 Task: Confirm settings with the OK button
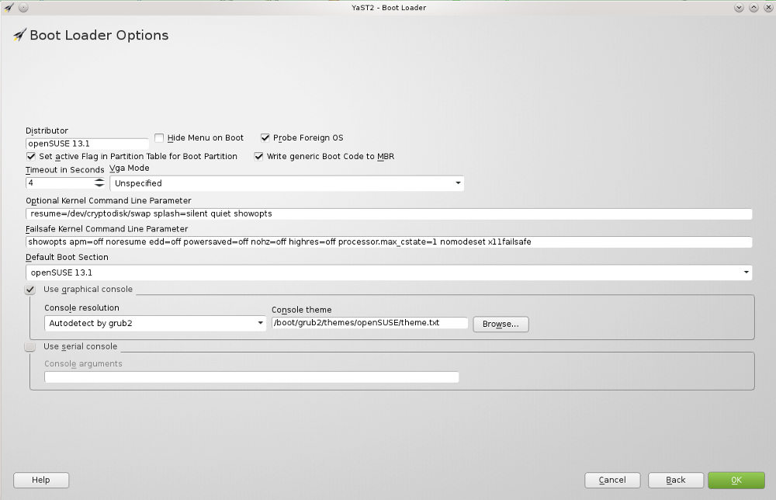click(x=736, y=480)
